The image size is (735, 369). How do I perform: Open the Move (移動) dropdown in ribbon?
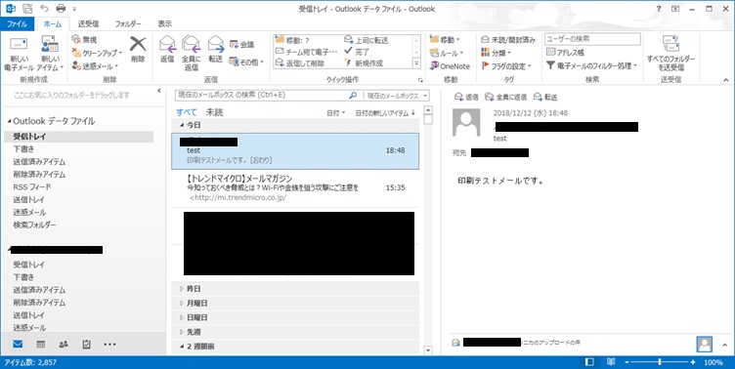446,40
